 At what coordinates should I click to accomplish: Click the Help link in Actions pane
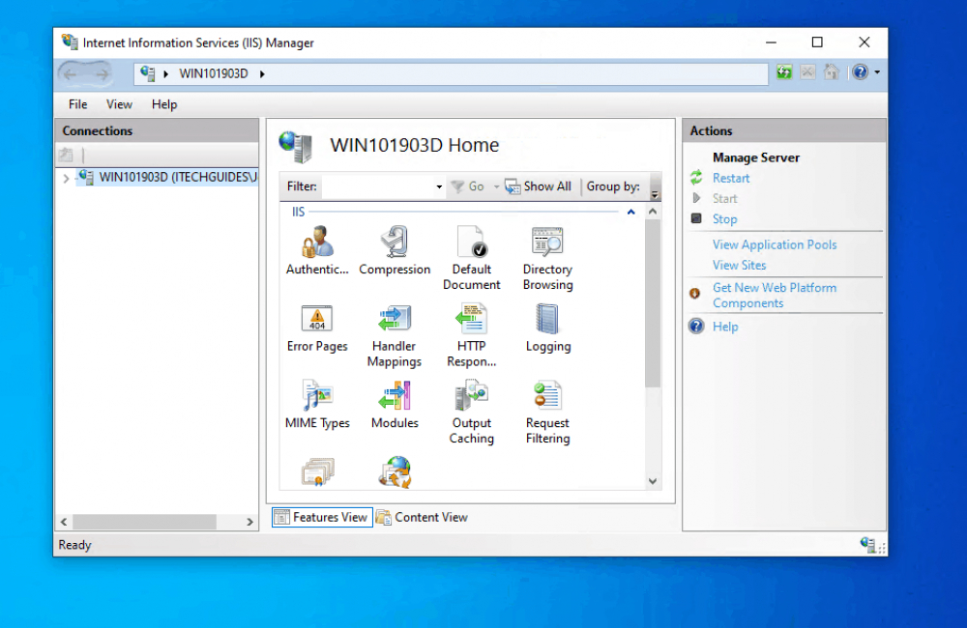(x=725, y=327)
